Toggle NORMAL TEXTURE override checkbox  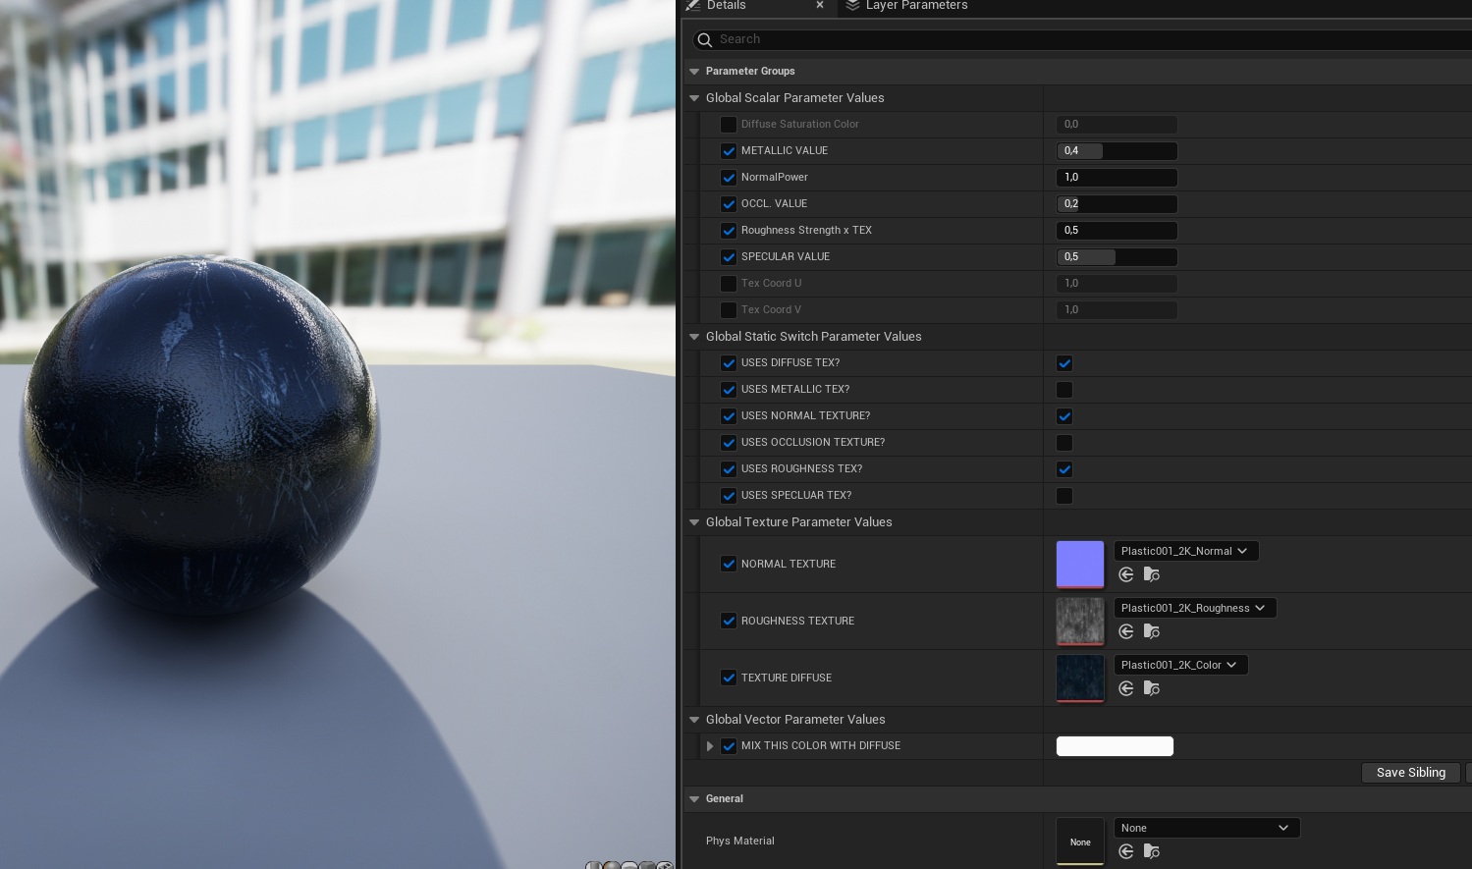(729, 564)
